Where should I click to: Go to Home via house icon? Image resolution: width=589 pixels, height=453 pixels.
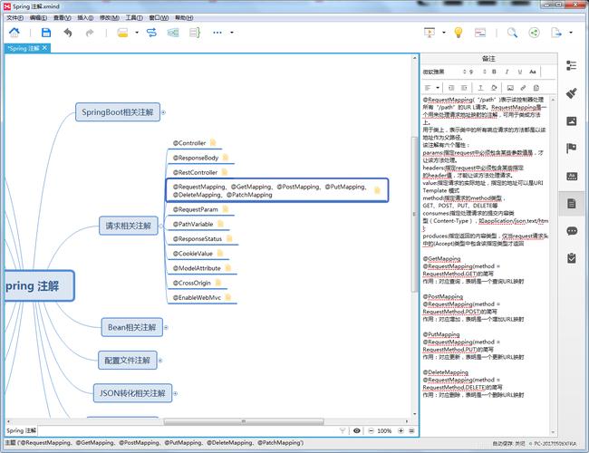click(x=14, y=33)
